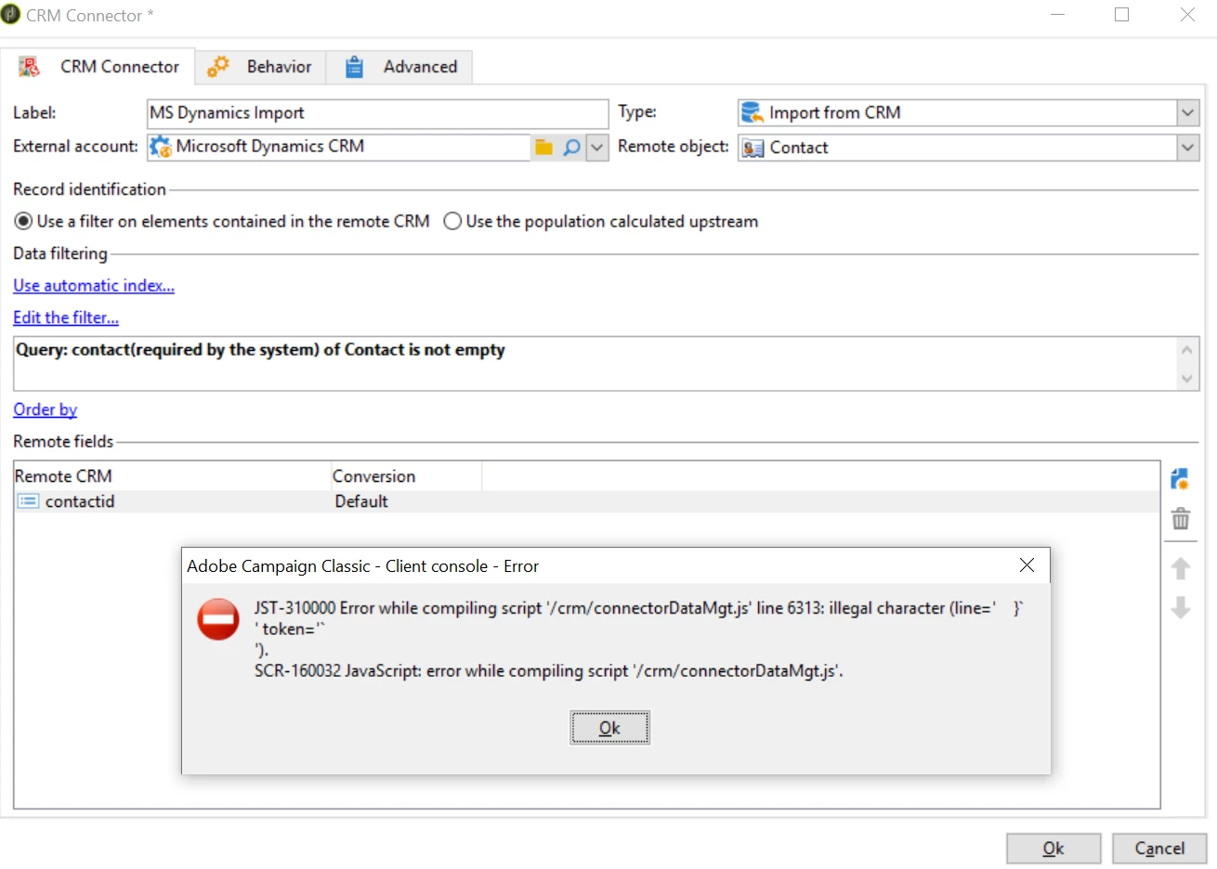The image size is (1217, 869).
Task: Open the Behavior tab
Action: [260, 67]
